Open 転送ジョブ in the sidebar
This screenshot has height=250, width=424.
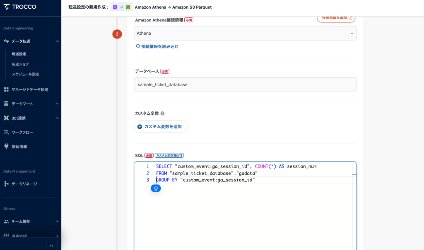click(20, 64)
